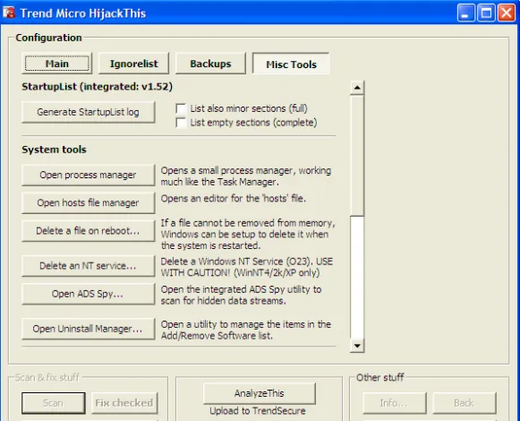Switch to the Main configuration tab
Viewport: 520px width, 421px height.
pyautogui.click(x=56, y=64)
